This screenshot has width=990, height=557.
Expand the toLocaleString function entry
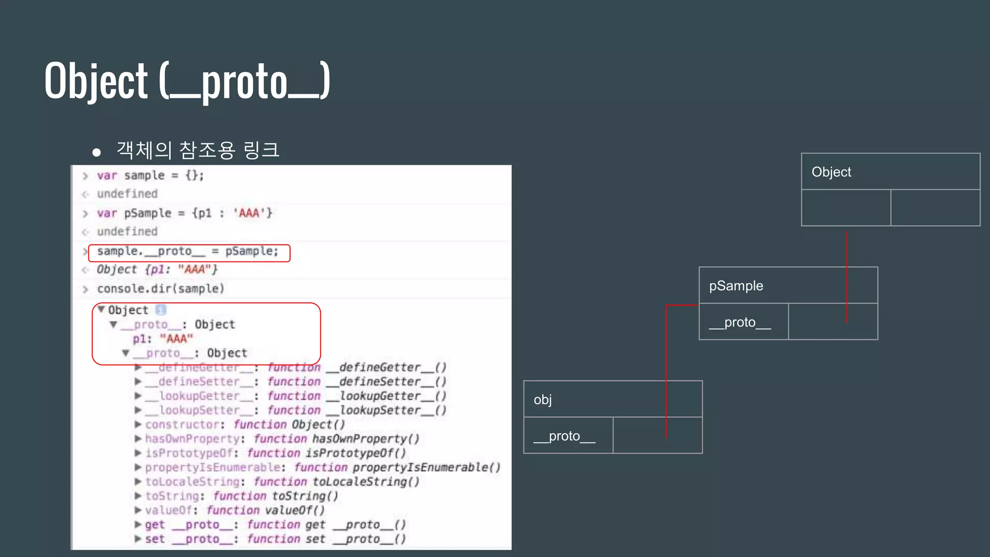(x=138, y=482)
